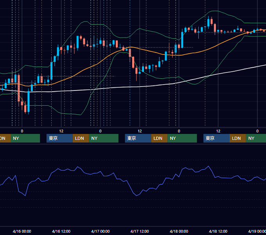The image size is (266, 235).
Task: Select the LDN session block on 4/17
Action: point(159,138)
